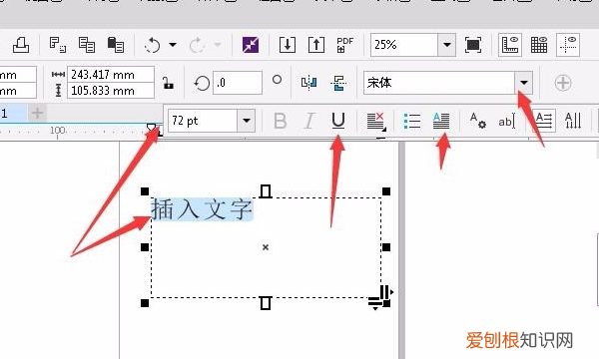Viewport: 599px width, 359px height.
Task: Click the 宋体 font name box
Action: point(439,83)
